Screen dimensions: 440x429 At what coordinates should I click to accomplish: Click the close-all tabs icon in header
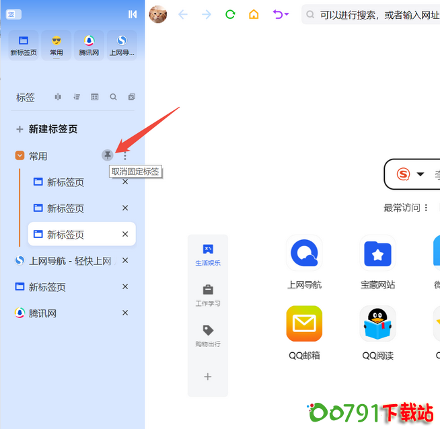(x=132, y=97)
